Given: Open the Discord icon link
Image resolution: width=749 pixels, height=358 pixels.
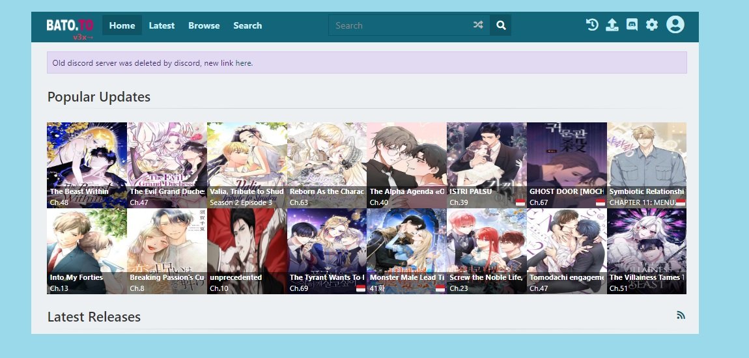Looking at the screenshot, I should (x=632, y=25).
